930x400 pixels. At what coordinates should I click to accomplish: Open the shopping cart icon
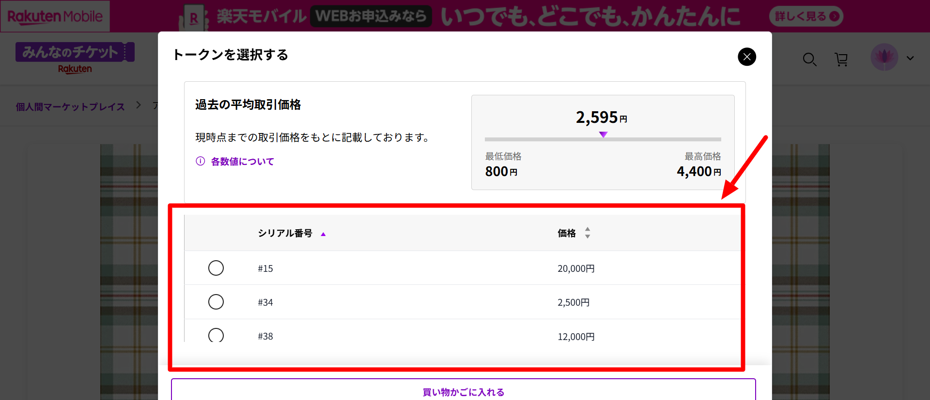841,59
